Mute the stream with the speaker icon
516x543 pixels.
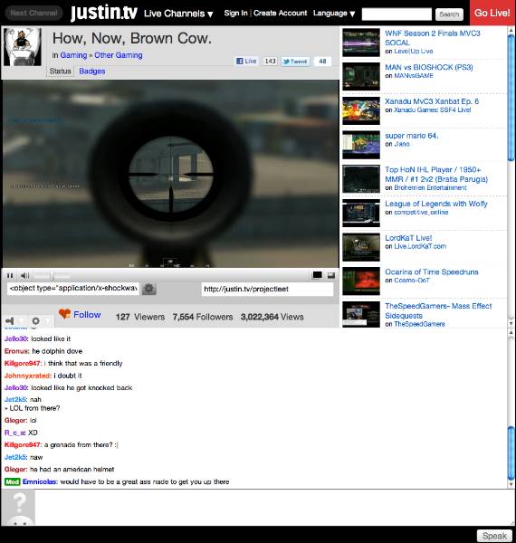[x=24, y=276]
